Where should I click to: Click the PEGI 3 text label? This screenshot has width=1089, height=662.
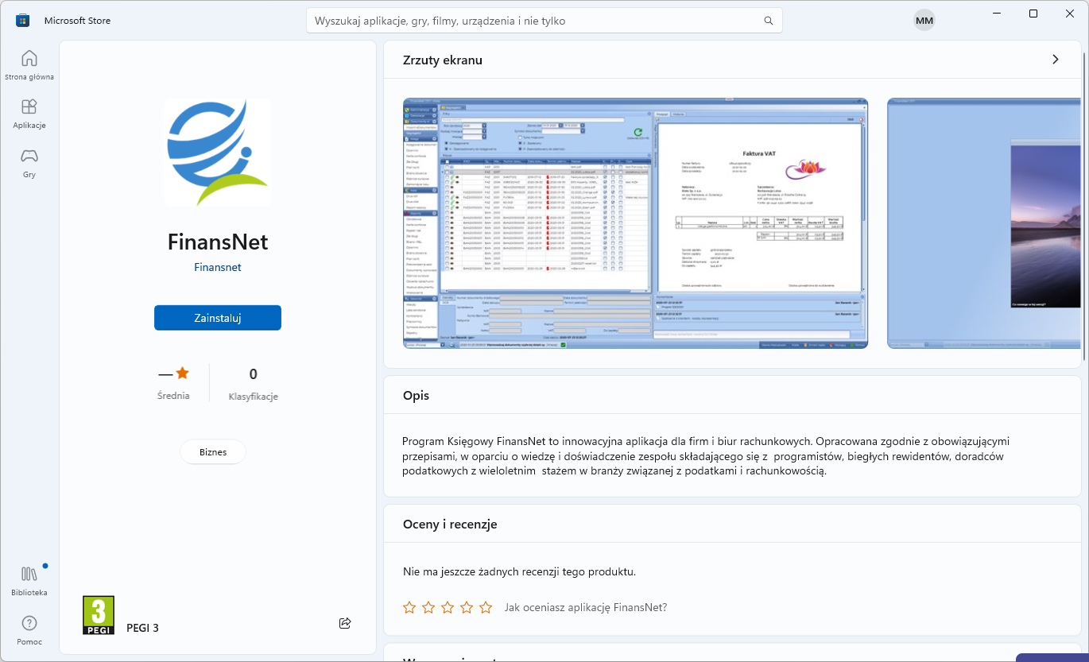click(143, 628)
